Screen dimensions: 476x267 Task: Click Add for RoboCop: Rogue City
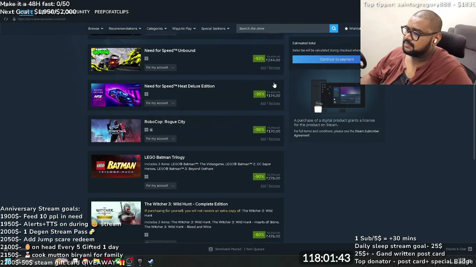[263, 139]
